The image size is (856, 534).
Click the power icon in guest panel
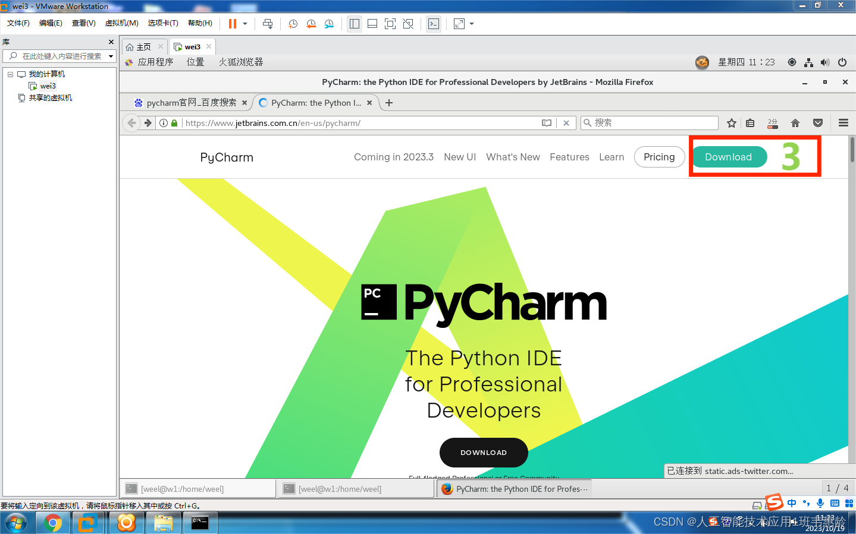click(842, 62)
